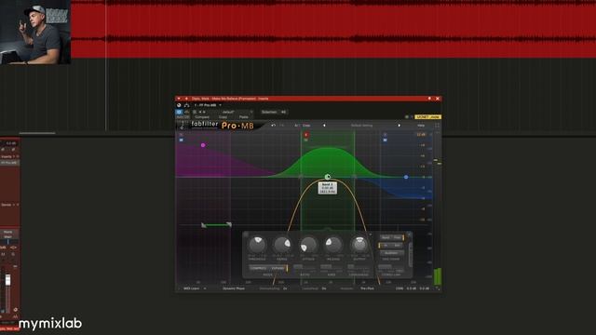Screen dimensions: 596x335
Task: Click the Compare button
Action: [202, 117]
